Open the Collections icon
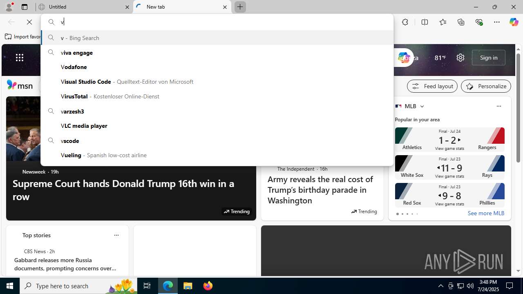Image resolution: width=523 pixels, height=294 pixels. (461, 22)
